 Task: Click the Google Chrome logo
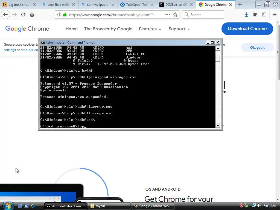point(27,29)
